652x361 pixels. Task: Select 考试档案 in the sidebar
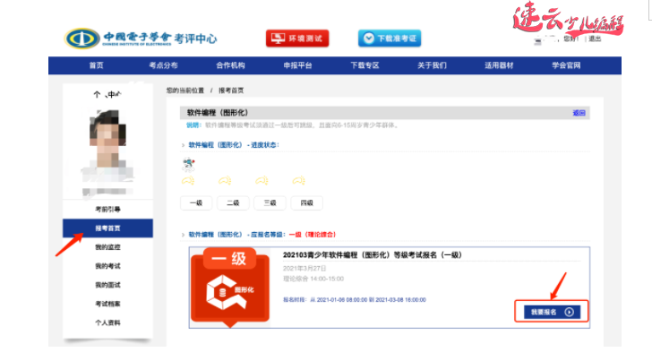[x=107, y=304]
